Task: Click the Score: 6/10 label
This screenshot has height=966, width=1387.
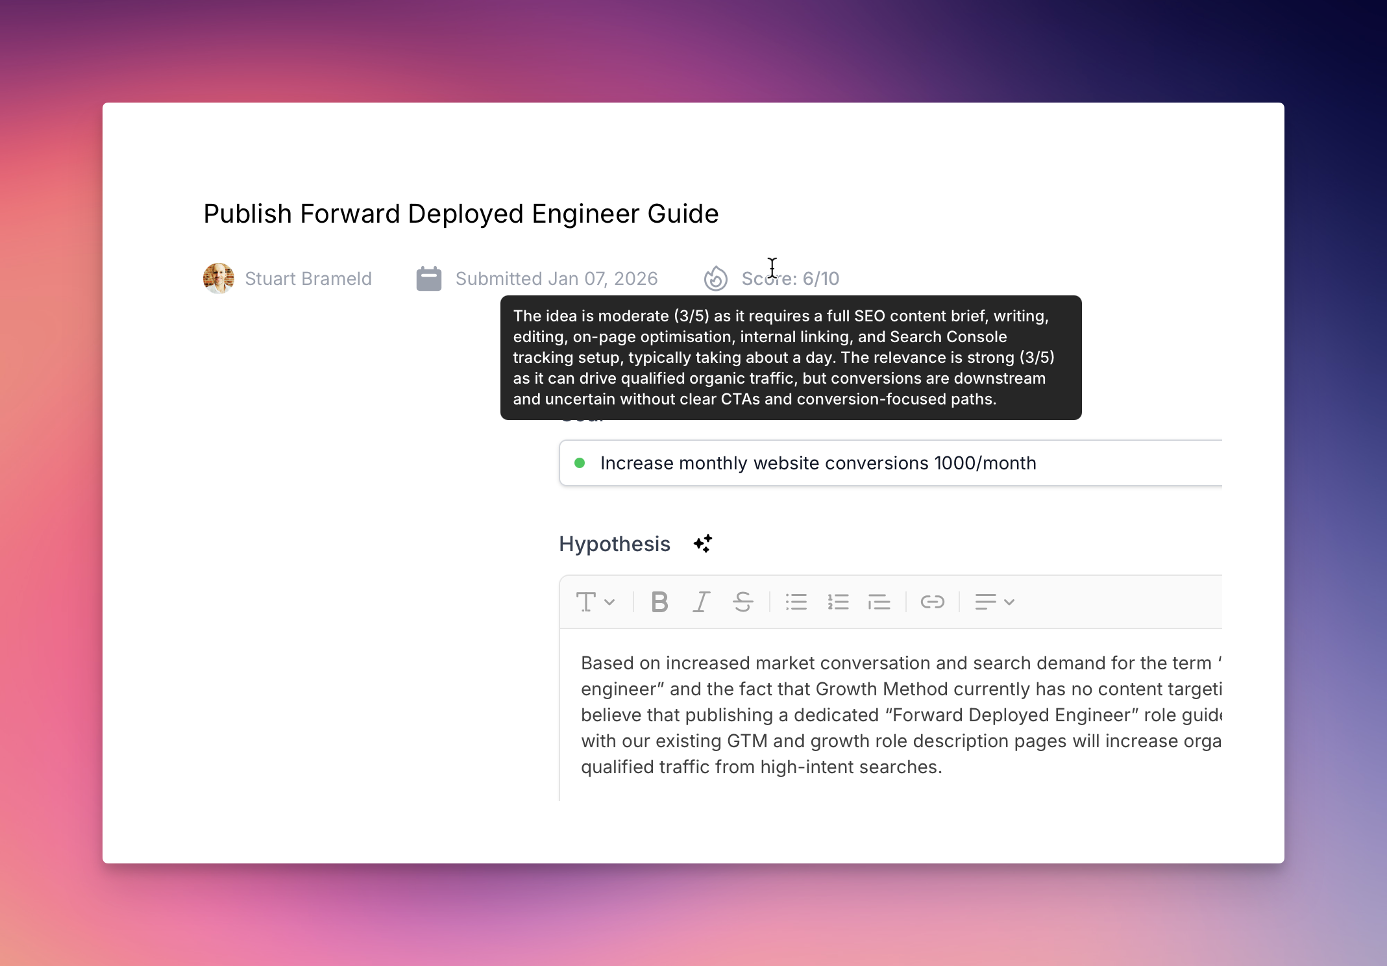Action: pyautogui.click(x=791, y=279)
